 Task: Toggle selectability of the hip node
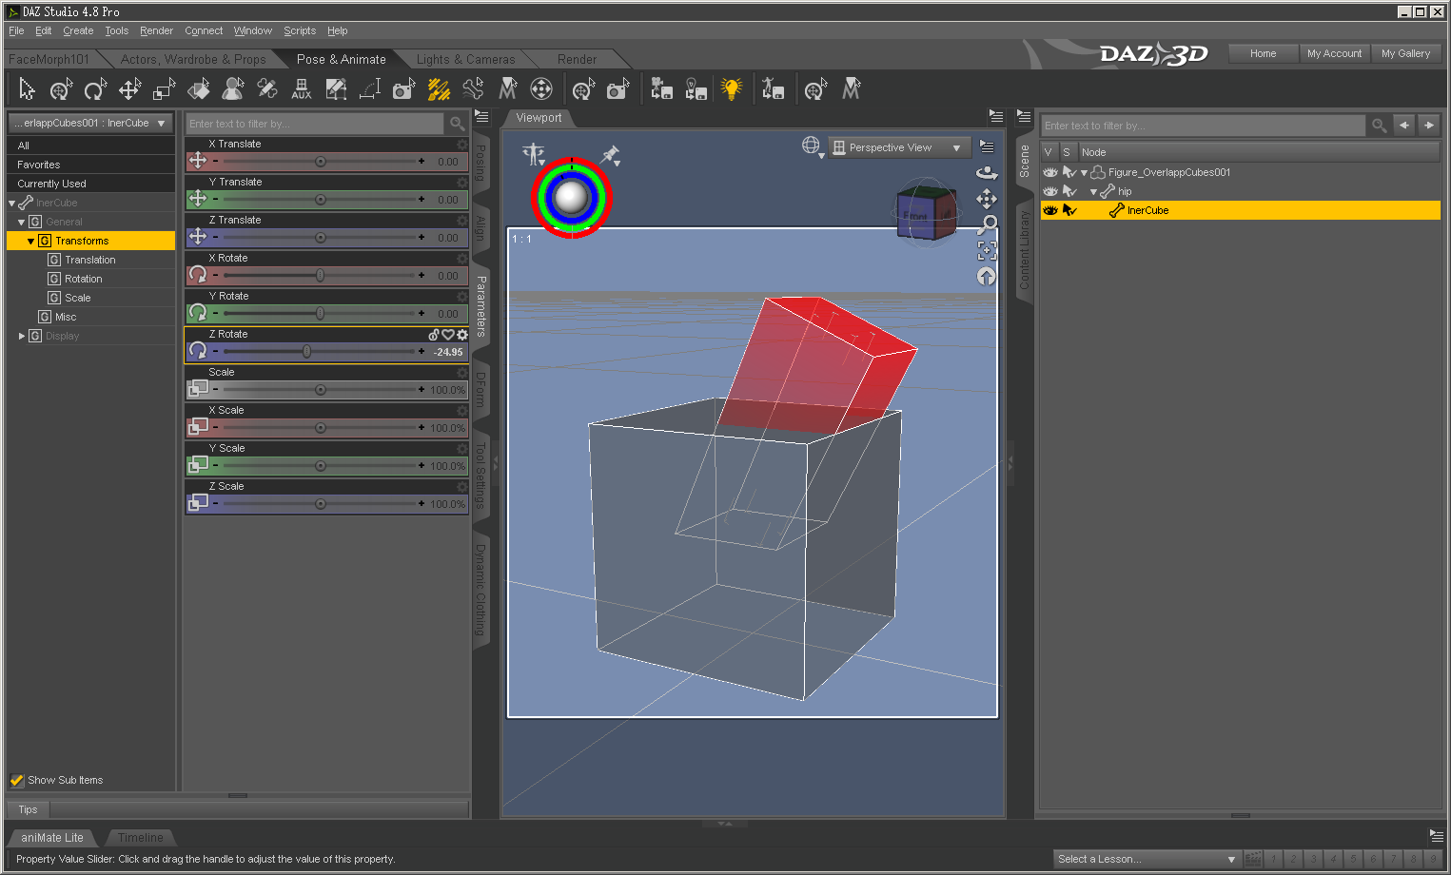click(x=1069, y=191)
